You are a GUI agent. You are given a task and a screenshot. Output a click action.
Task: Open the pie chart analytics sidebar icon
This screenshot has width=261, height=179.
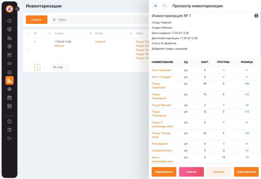pyautogui.click(x=9, y=21)
